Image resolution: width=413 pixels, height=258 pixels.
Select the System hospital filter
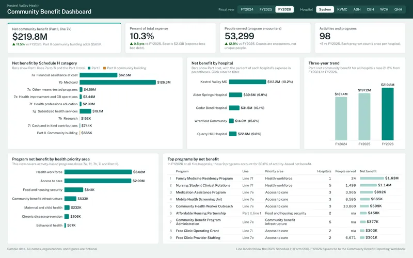325,9
